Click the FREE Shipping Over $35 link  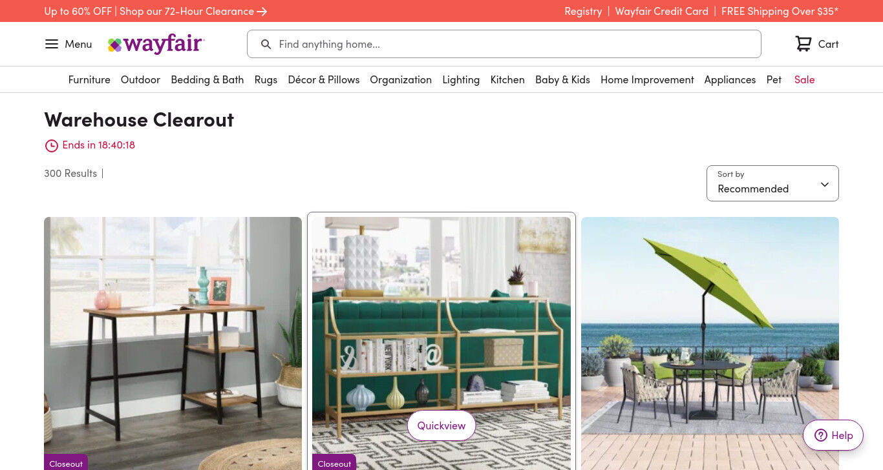(780, 11)
